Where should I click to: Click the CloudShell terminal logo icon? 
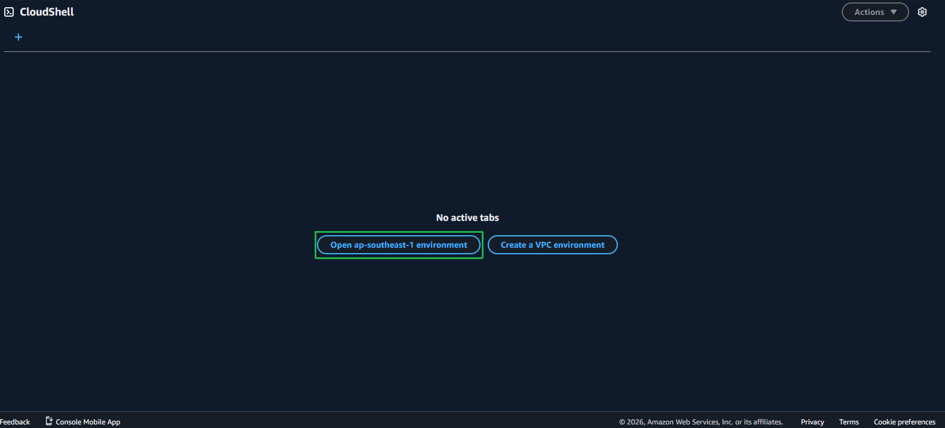pyautogui.click(x=9, y=12)
